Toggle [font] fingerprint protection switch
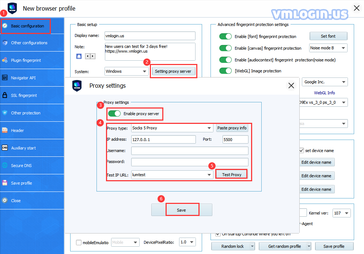The height and width of the screenshot is (254, 364). tap(225, 37)
